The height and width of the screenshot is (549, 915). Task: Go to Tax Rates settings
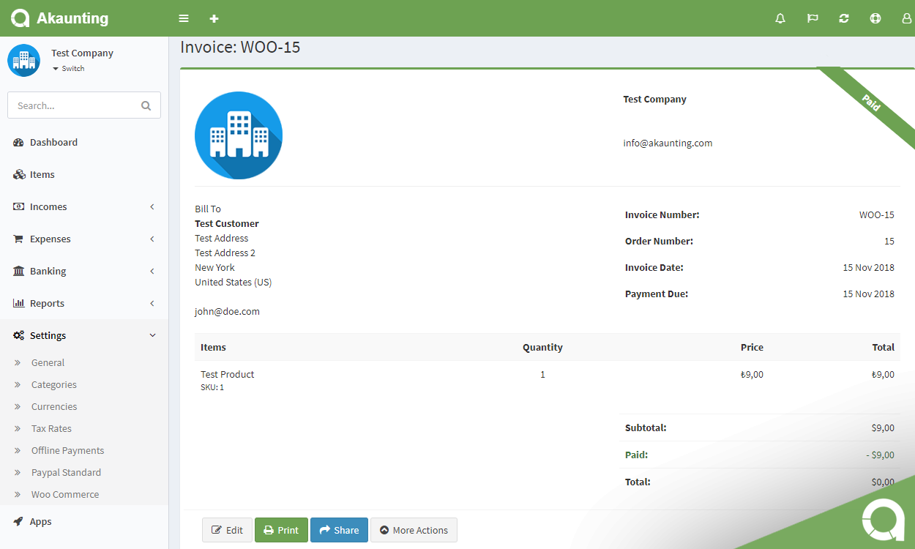click(x=51, y=429)
